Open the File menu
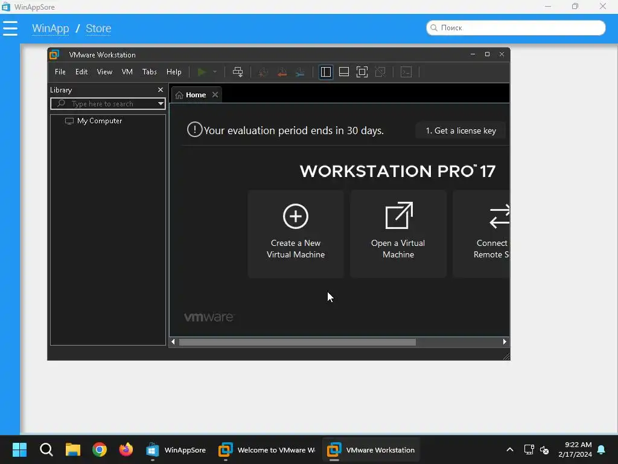 point(60,72)
